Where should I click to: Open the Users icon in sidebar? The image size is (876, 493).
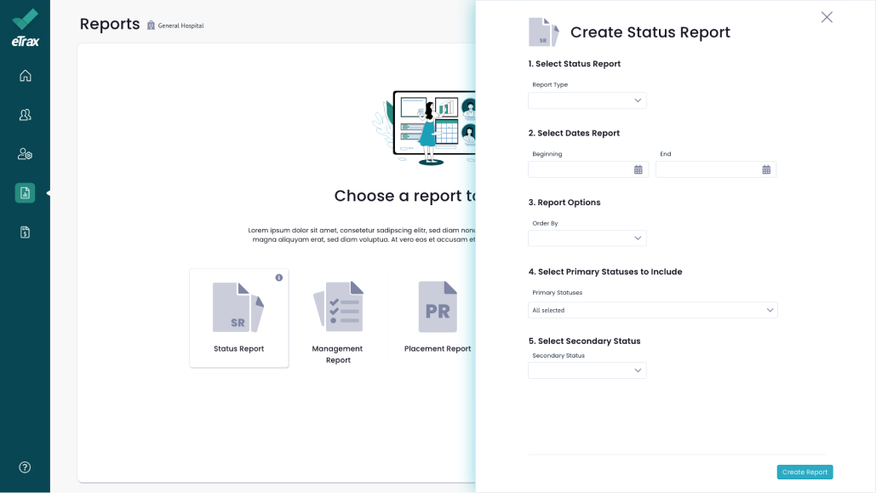25,115
